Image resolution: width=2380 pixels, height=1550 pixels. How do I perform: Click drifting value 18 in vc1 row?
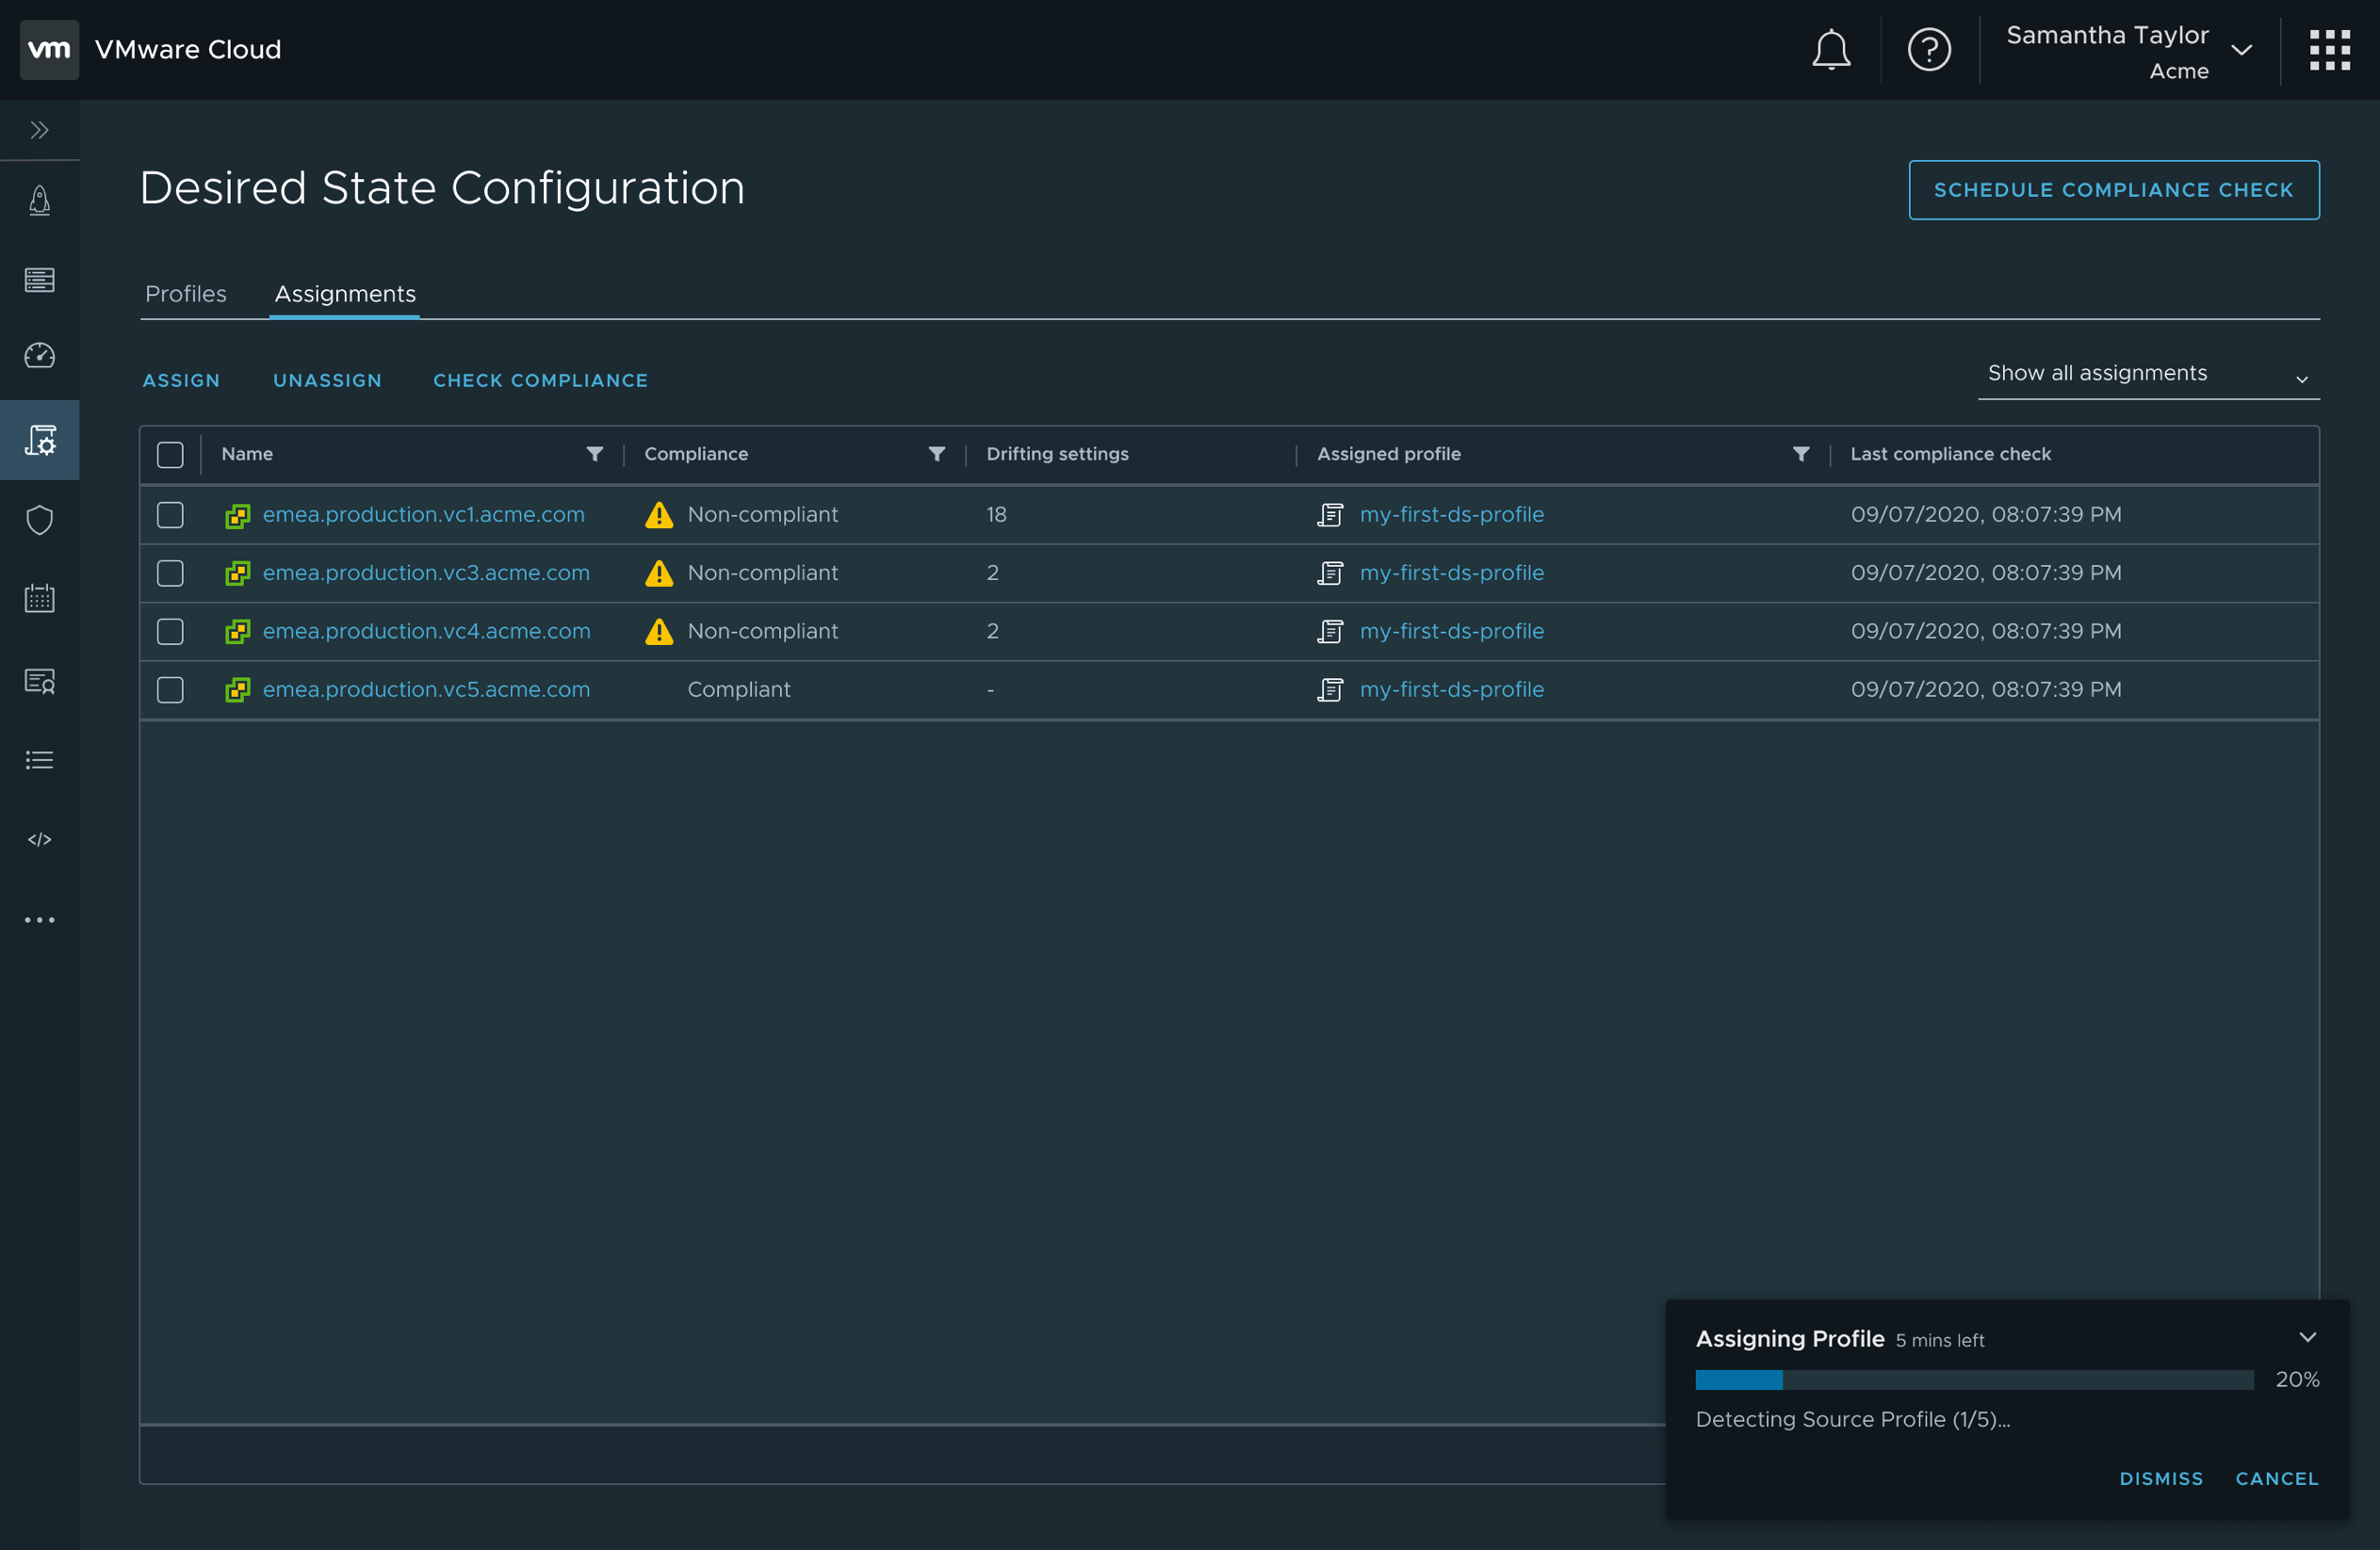click(996, 515)
